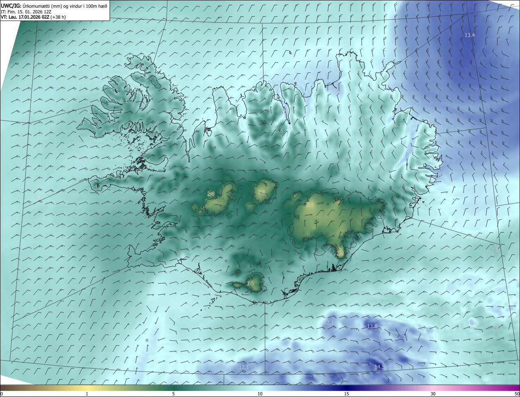
Task: Click the 9.2 value in the western sea
Action: (x=38, y=197)
